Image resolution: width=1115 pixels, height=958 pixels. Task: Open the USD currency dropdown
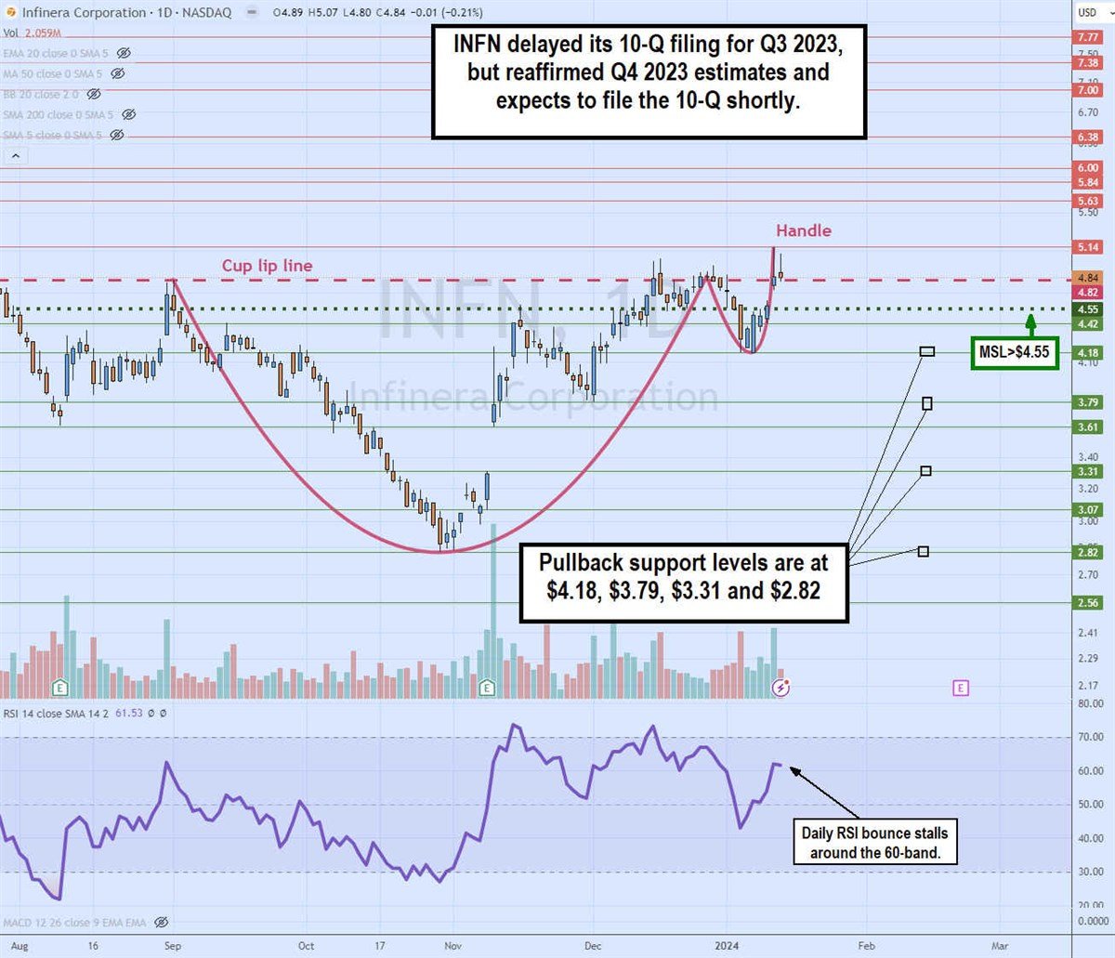(x=1092, y=12)
